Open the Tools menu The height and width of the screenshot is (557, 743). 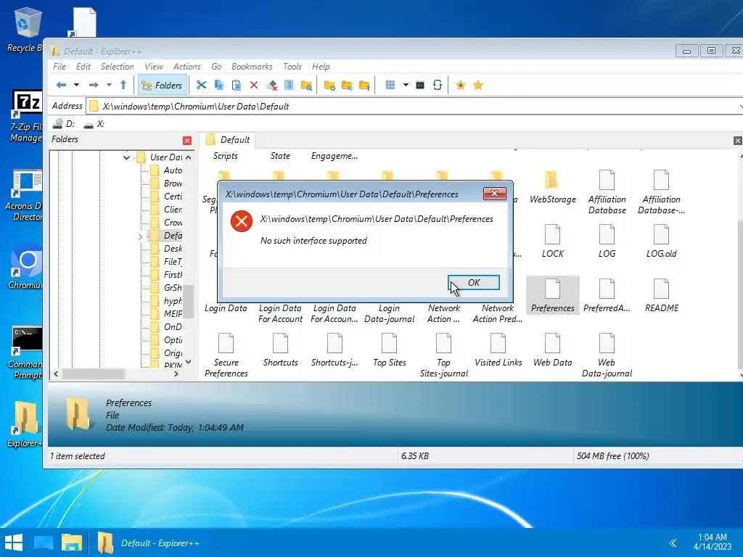coord(292,67)
